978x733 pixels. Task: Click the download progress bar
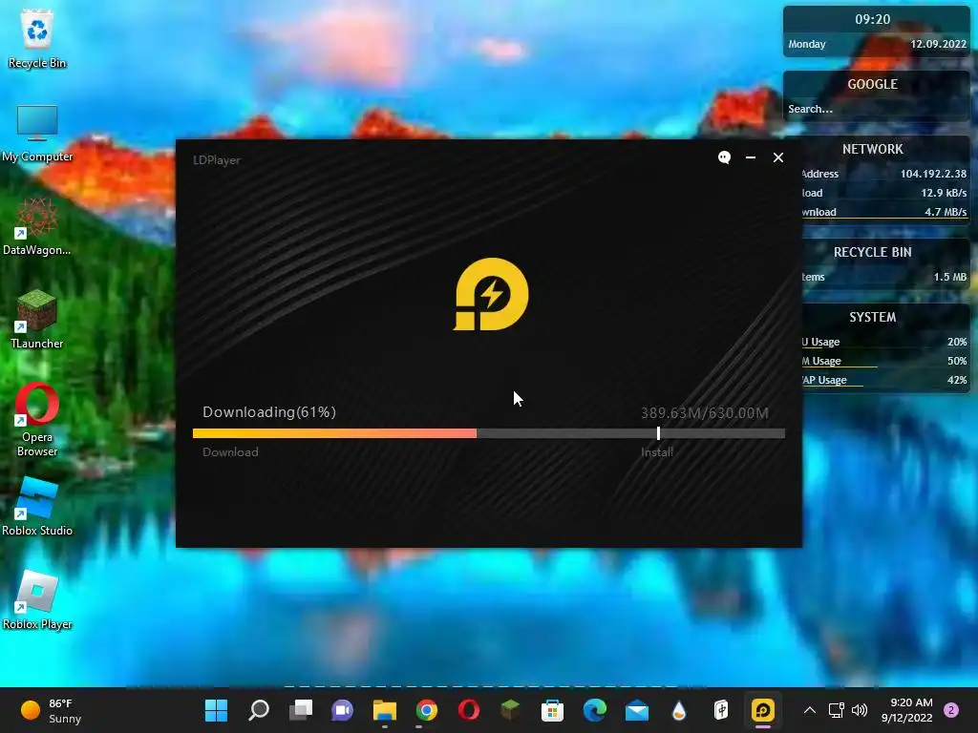(489, 433)
